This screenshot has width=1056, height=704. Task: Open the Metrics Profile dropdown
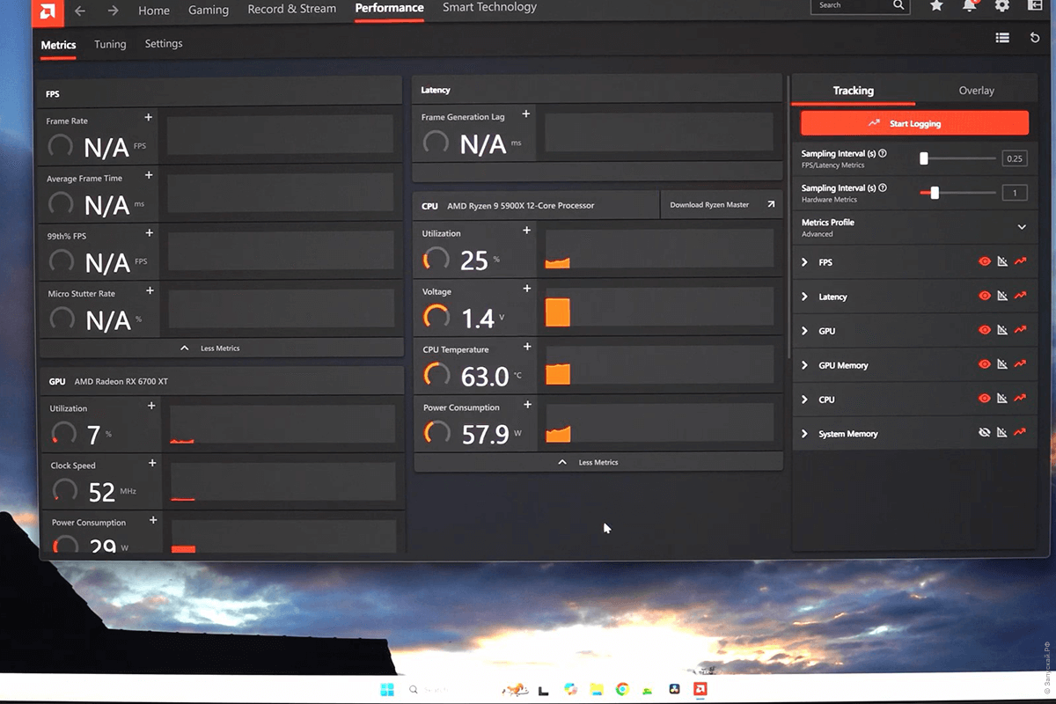[1022, 227]
